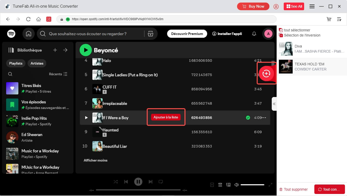The height and width of the screenshot is (196, 347).
Task: Open the music task list icon at top right
Action: click(339, 19)
